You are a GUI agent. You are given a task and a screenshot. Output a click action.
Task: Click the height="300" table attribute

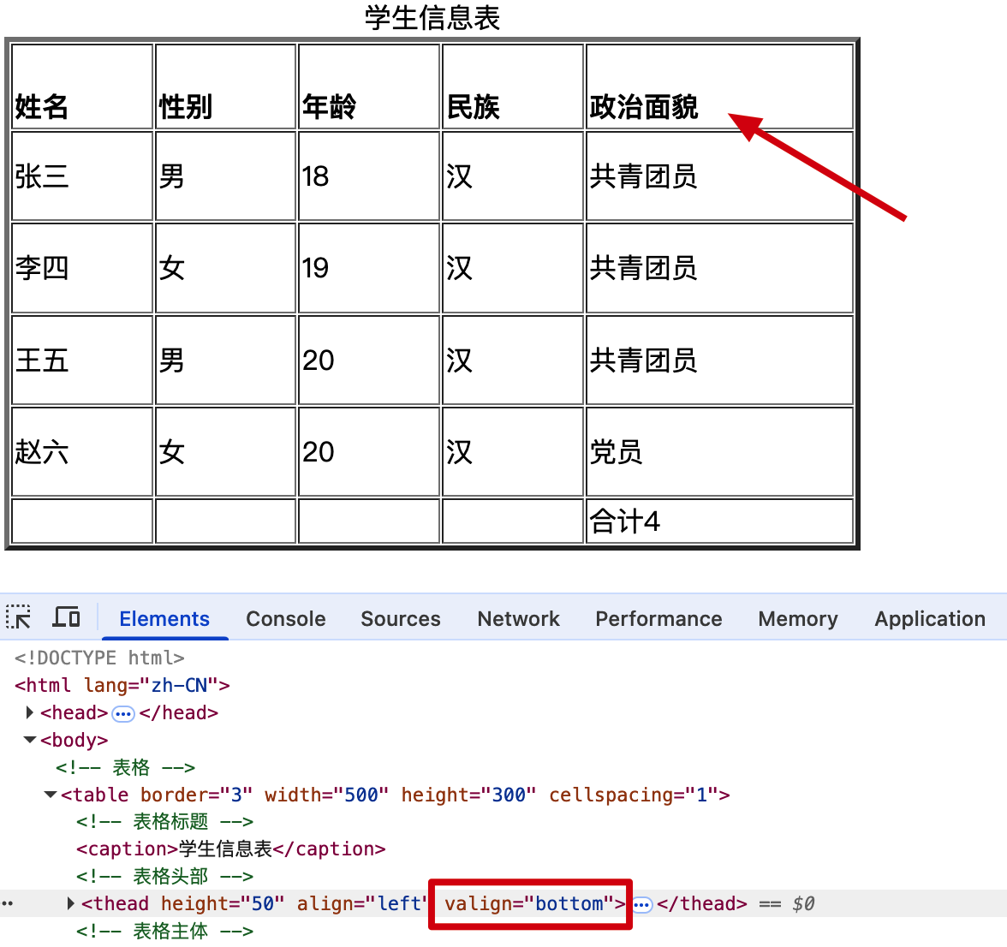pyautogui.click(x=468, y=795)
